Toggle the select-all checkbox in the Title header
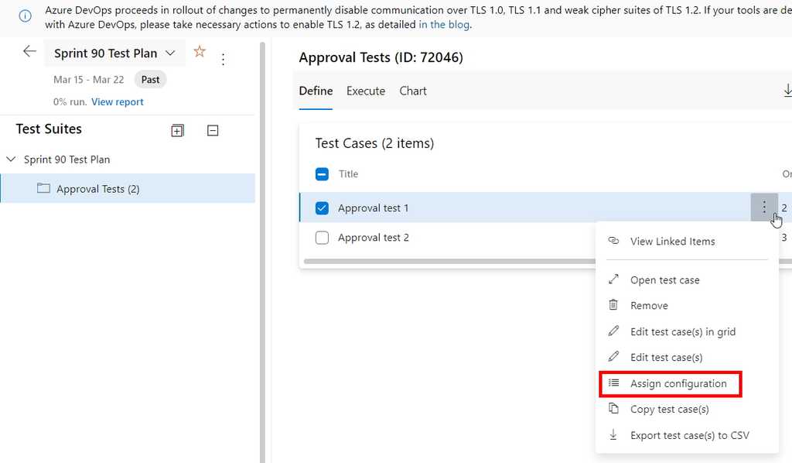Screen dimensions: 792x463 pos(322,174)
